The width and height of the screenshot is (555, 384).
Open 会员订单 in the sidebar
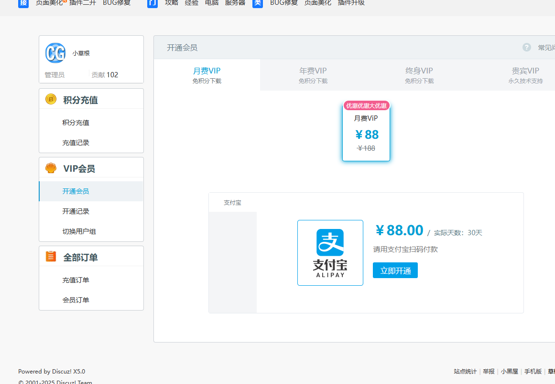(x=76, y=300)
